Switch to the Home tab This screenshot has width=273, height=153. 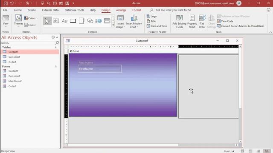18,10
